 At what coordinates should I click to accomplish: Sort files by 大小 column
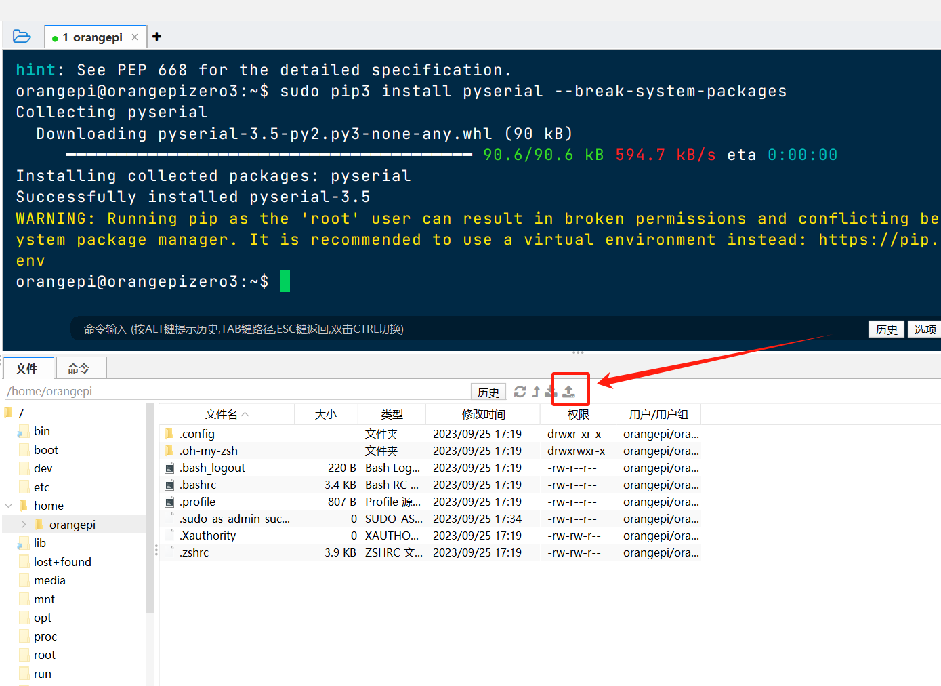coord(326,414)
